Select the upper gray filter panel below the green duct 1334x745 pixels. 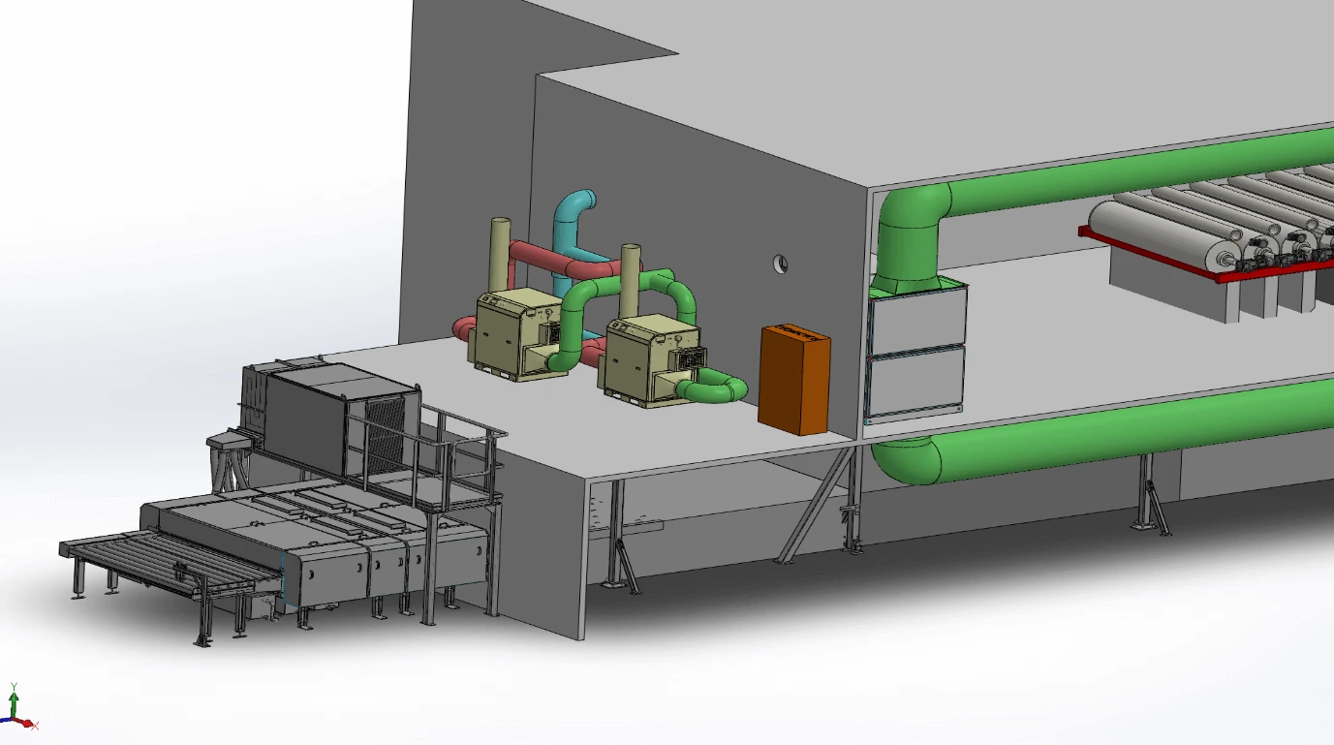click(917, 320)
